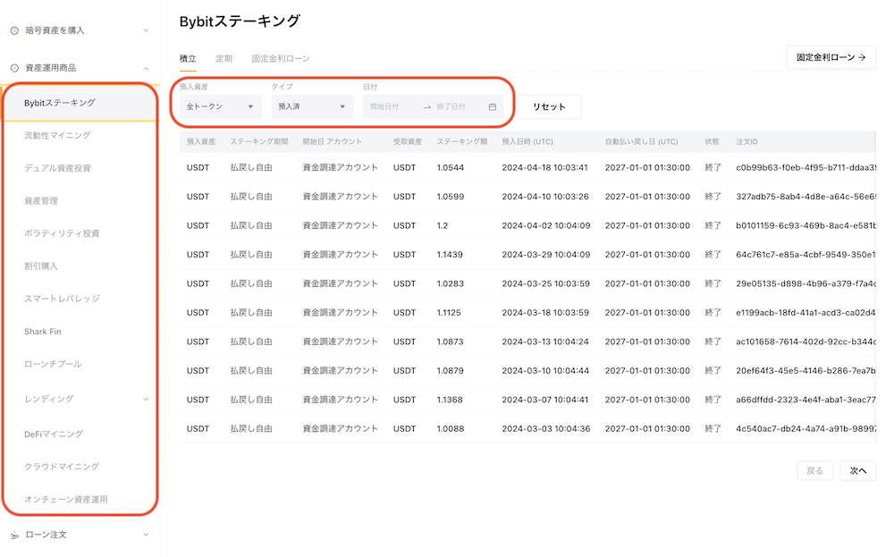Open 割引購入 in sidebar
Viewport: 894px width, 557px height.
41,266
